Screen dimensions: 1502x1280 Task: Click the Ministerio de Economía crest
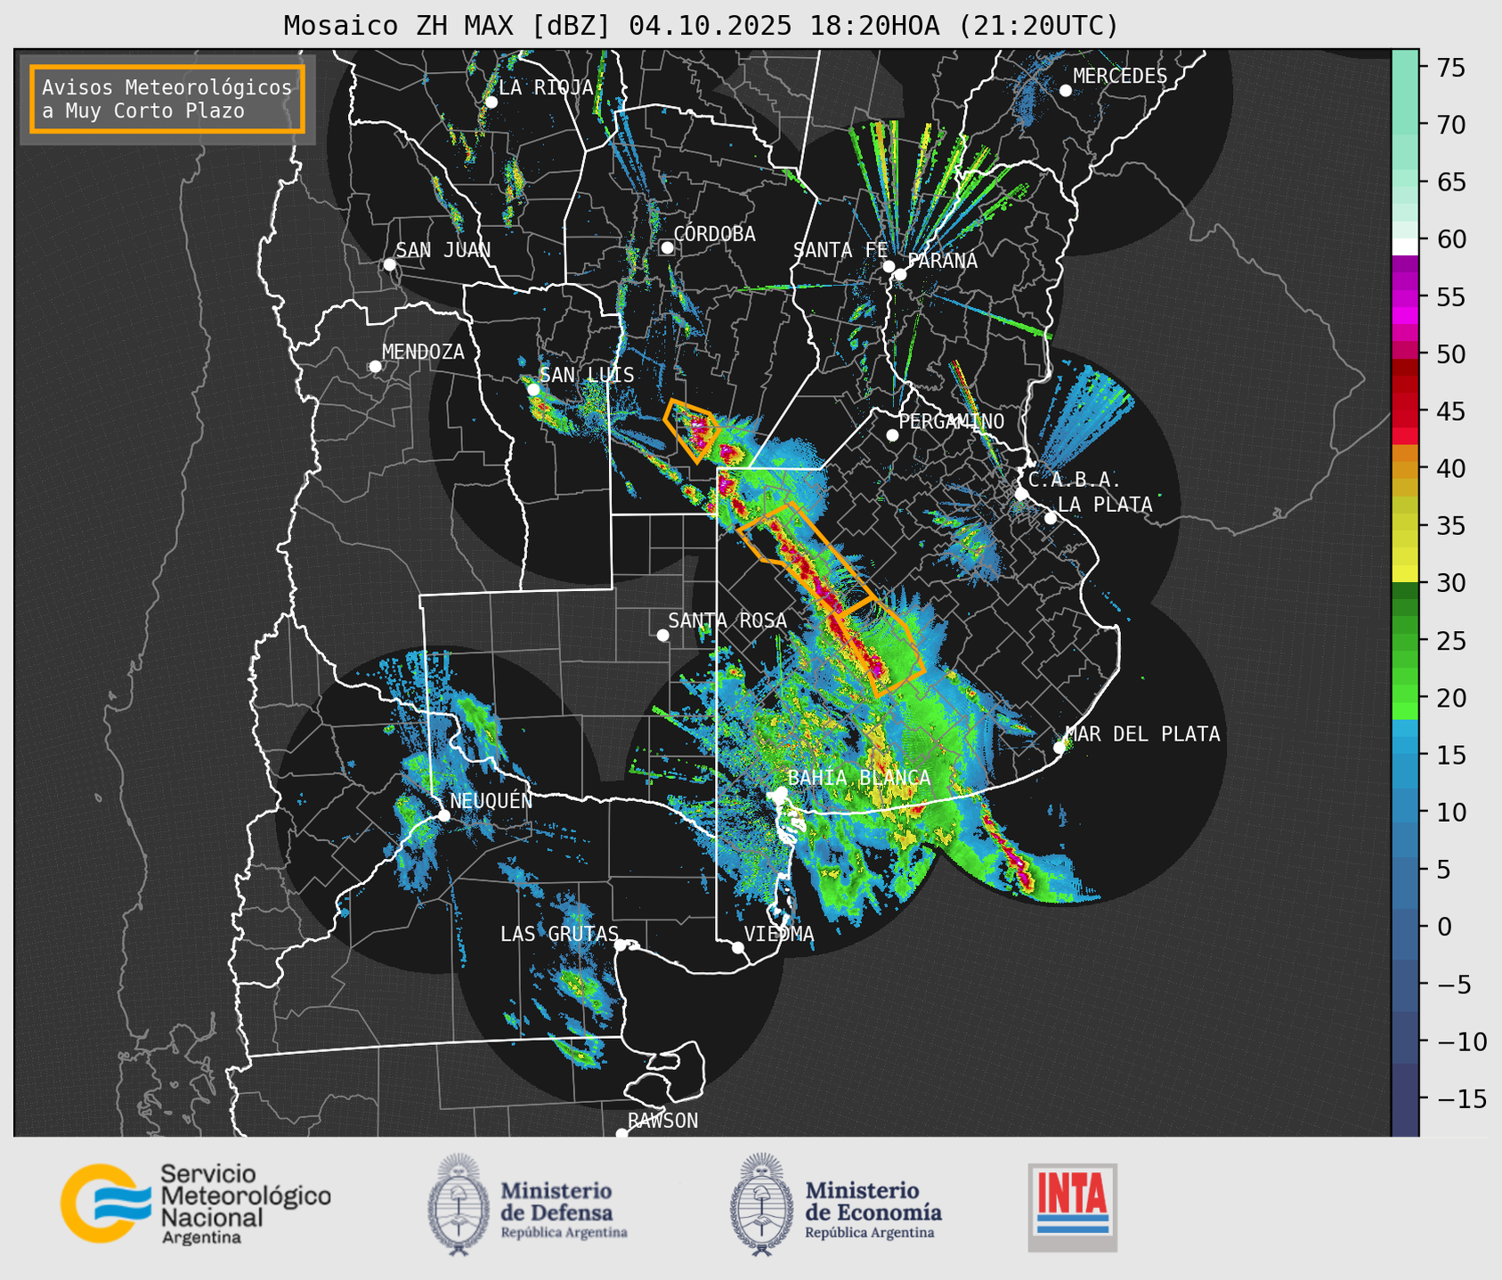[x=760, y=1204]
